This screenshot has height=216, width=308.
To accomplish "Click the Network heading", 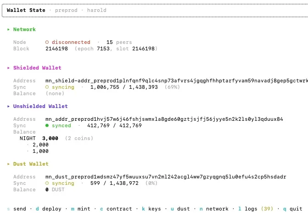I will [x=24, y=29].
